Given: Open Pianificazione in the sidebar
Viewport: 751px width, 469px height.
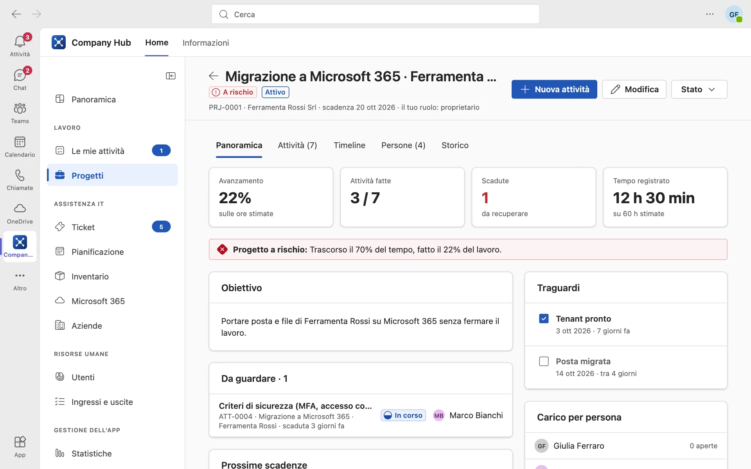Looking at the screenshot, I should (113, 252).
